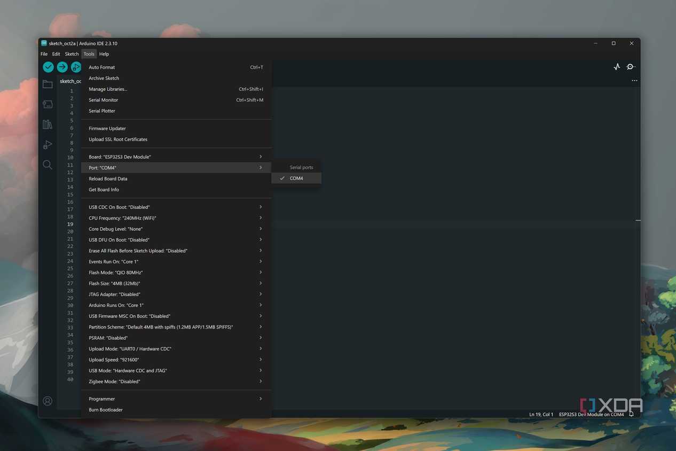Expand the PSRAM "Disabled" submenu

[176, 338]
